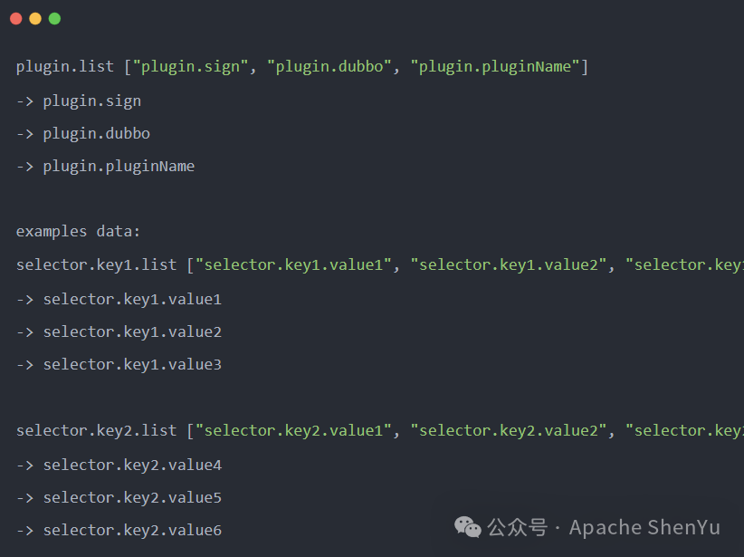Click the arrow before plugin.dubbo line
744x557 pixels.
pos(24,134)
